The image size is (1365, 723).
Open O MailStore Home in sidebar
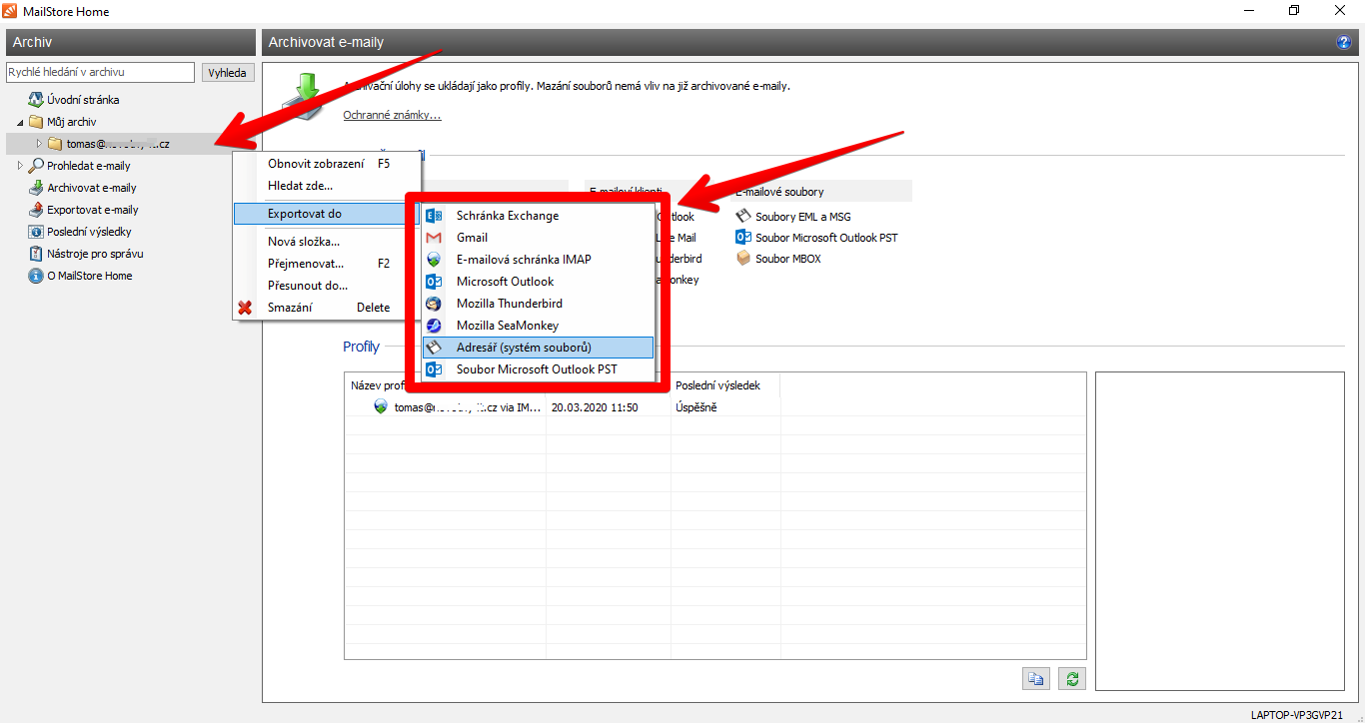[x=90, y=276]
